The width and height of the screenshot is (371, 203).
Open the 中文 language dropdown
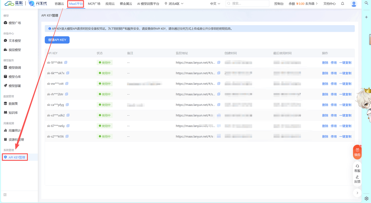(215, 4)
